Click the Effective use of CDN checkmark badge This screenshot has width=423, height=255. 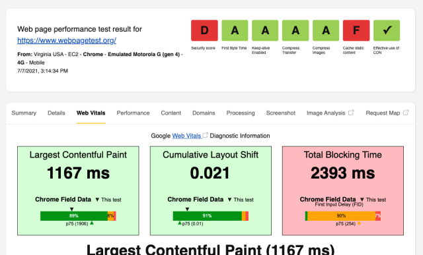click(x=387, y=30)
